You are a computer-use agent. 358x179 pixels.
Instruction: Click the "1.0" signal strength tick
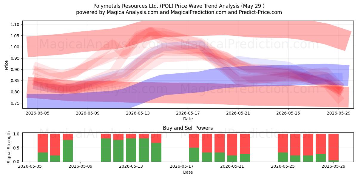click(x=17, y=134)
